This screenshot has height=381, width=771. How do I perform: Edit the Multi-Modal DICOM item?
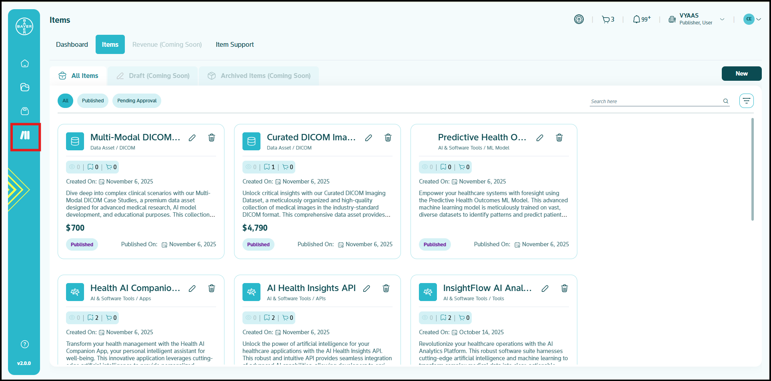click(x=192, y=138)
